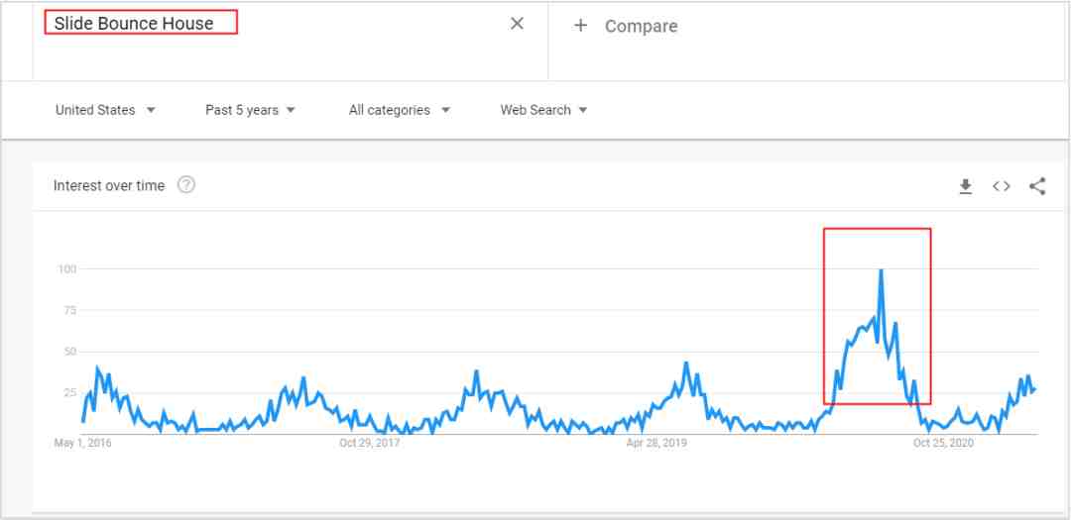Expand the All categories dropdown

[x=400, y=110]
